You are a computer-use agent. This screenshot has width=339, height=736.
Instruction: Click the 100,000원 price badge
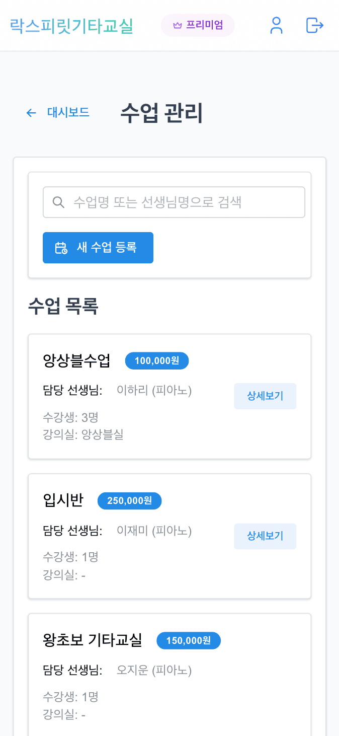click(156, 360)
